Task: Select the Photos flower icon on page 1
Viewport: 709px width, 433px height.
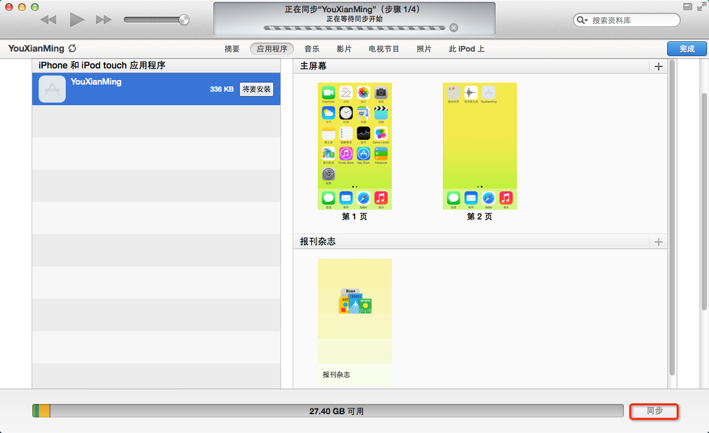Action: pyautogui.click(x=364, y=93)
